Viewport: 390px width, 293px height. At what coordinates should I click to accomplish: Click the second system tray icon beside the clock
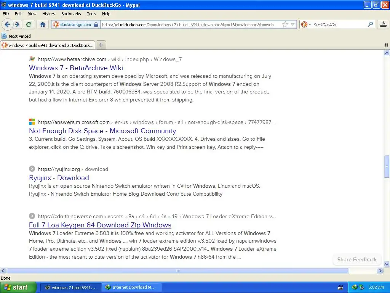click(x=362, y=288)
